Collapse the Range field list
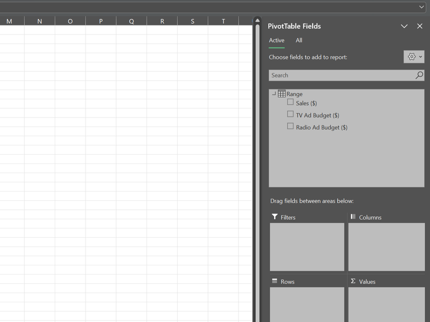The height and width of the screenshot is (322, 430). (x=274, y=93)
